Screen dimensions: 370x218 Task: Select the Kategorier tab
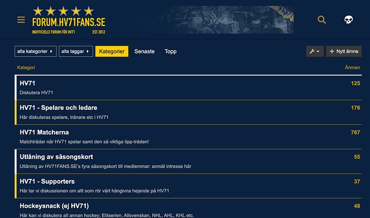(112, 51)
